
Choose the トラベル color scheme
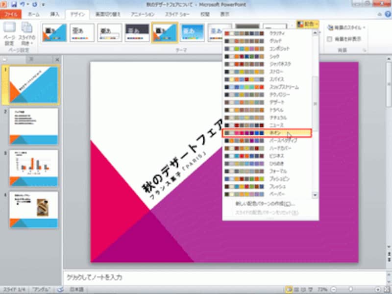click(267, 110)
